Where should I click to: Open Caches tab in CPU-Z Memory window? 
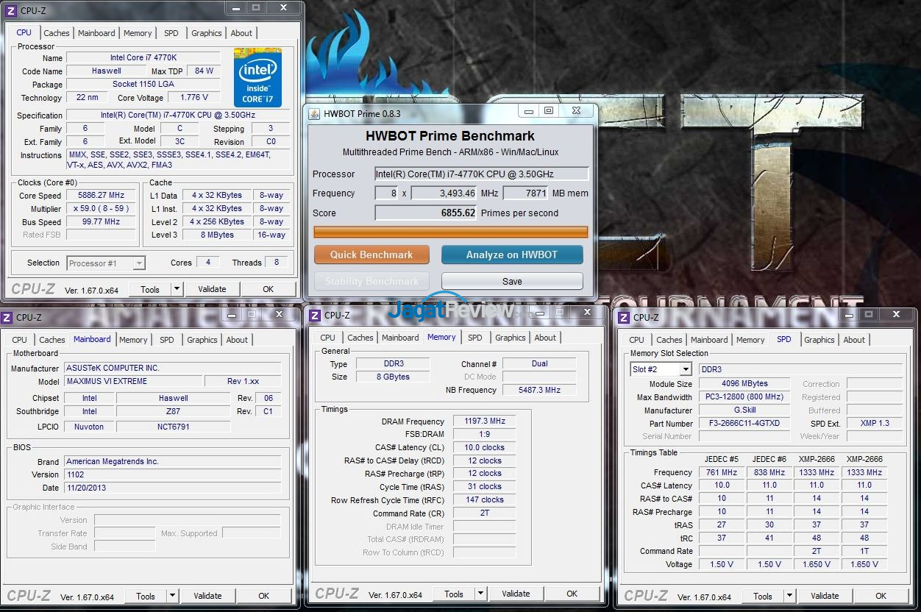360,338
